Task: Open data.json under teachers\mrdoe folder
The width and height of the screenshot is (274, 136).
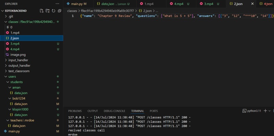Action: pos(32,126)
